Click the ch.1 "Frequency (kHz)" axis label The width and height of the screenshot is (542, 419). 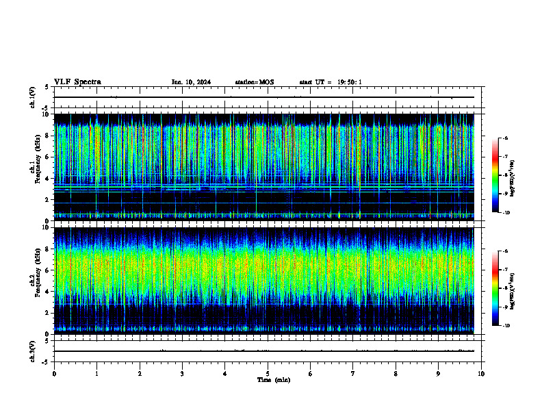38,159
